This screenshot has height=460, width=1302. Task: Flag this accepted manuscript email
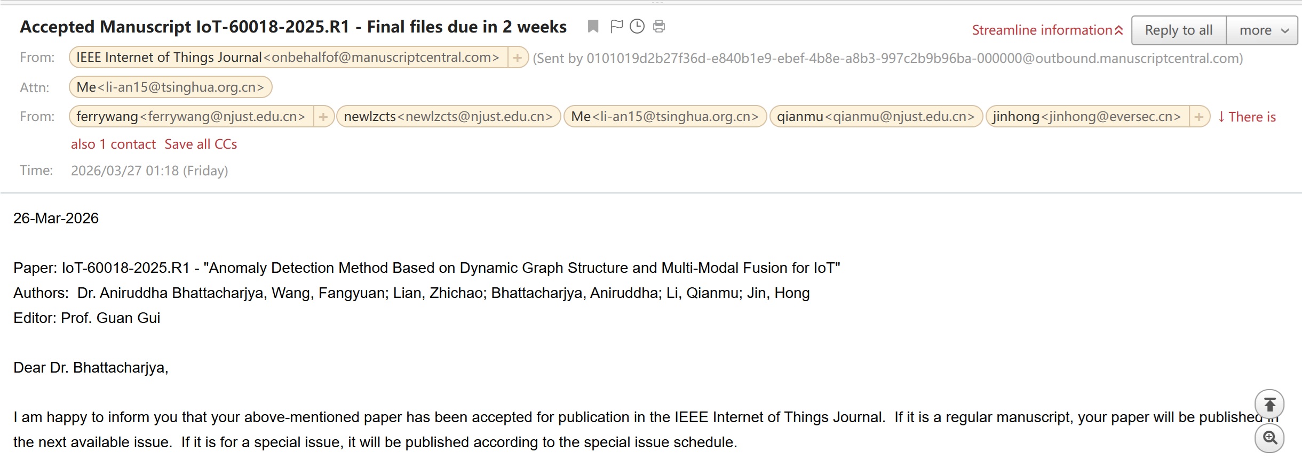click(x=616, y=26)
